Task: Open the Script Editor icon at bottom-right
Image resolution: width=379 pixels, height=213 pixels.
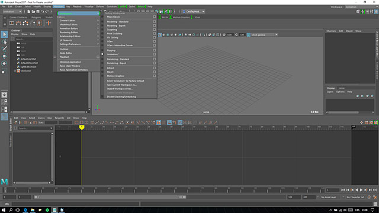Action: pyautogui.click(x=375, y=204)
